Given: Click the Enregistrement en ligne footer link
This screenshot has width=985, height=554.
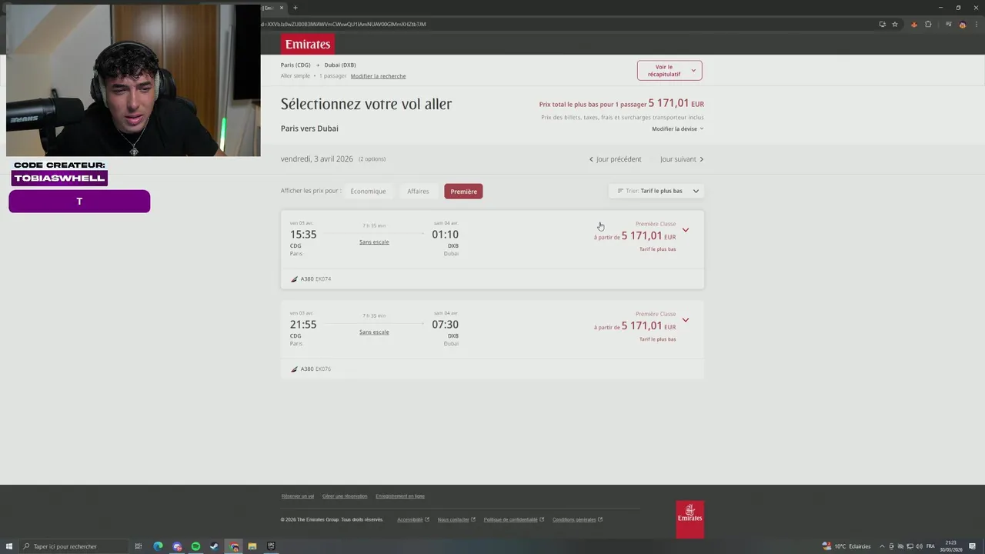Looking at the screenshot, I should [400, 496].
